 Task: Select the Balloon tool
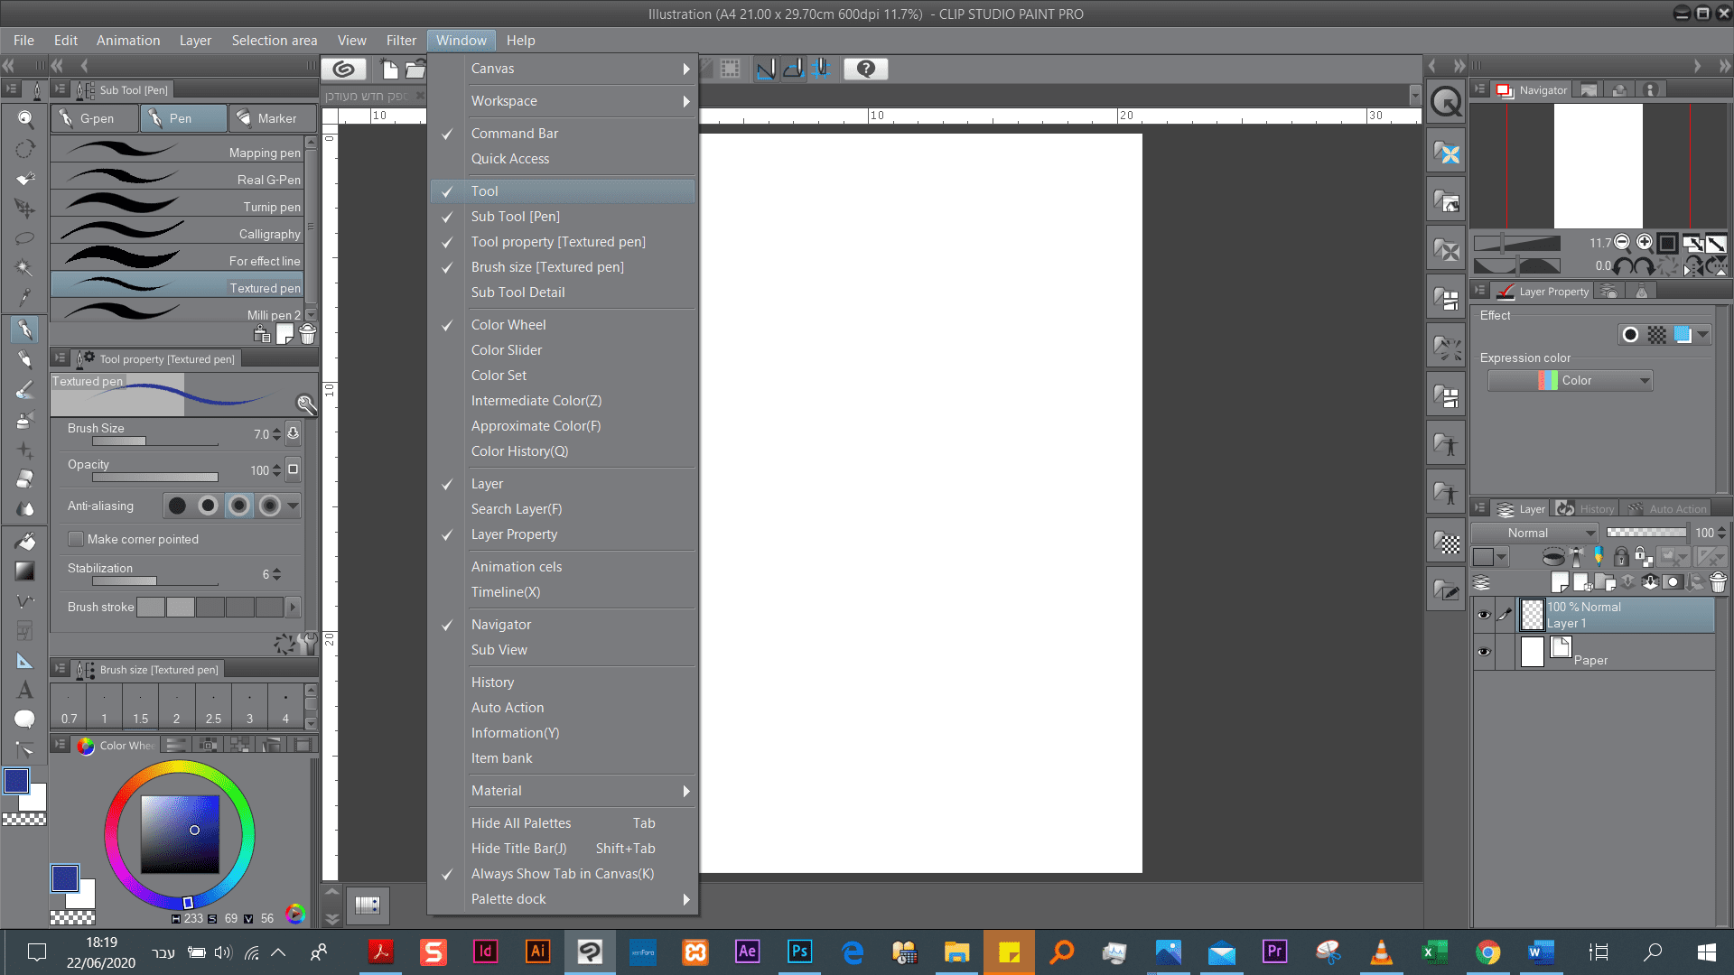(x=25, y=720)
